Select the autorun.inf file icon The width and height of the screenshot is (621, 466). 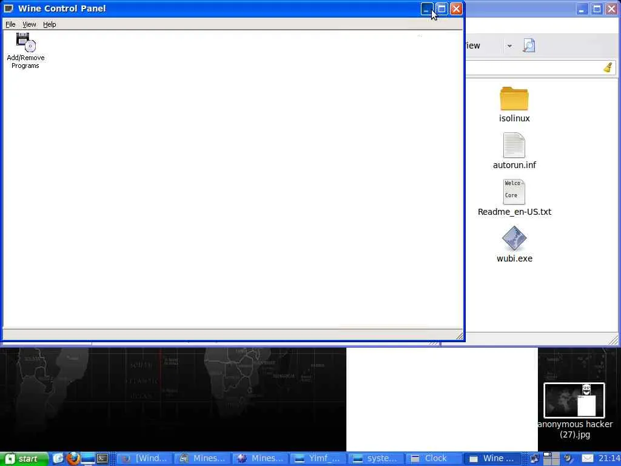pyautogui.click(x=514, y=146)
